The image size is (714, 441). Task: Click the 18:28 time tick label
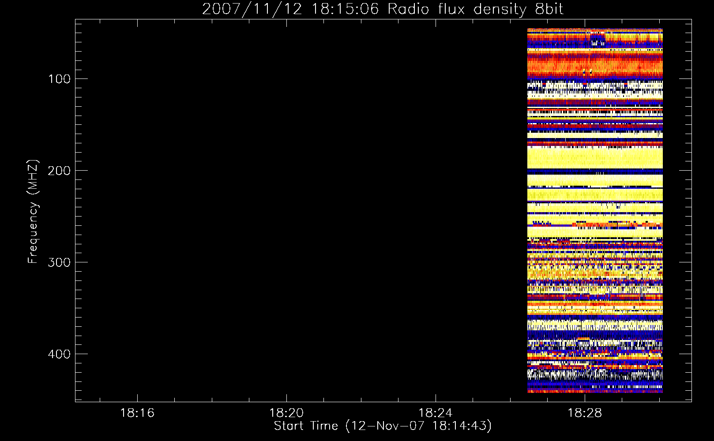585,413
